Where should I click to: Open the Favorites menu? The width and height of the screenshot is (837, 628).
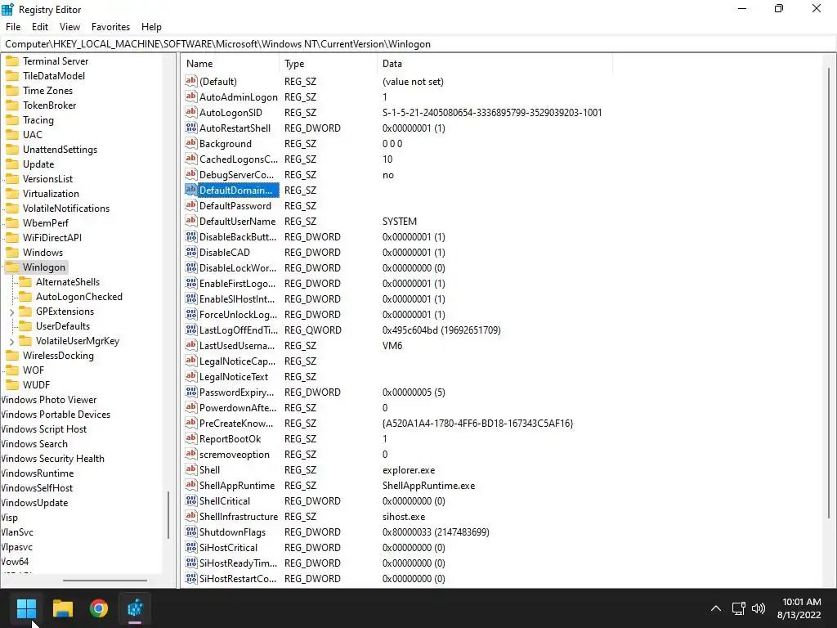110,27
